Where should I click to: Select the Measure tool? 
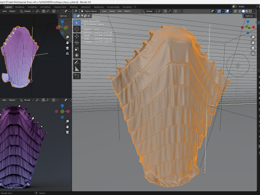77,69
